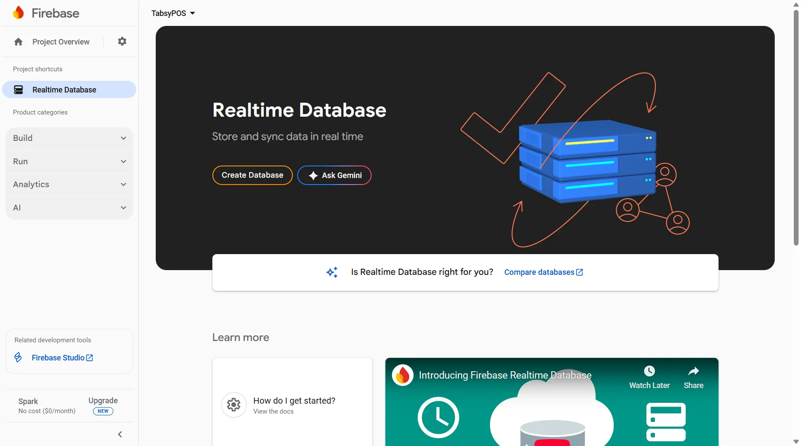Expand the Build category
This screenshot has height=446, width=802.
[69, 138]
